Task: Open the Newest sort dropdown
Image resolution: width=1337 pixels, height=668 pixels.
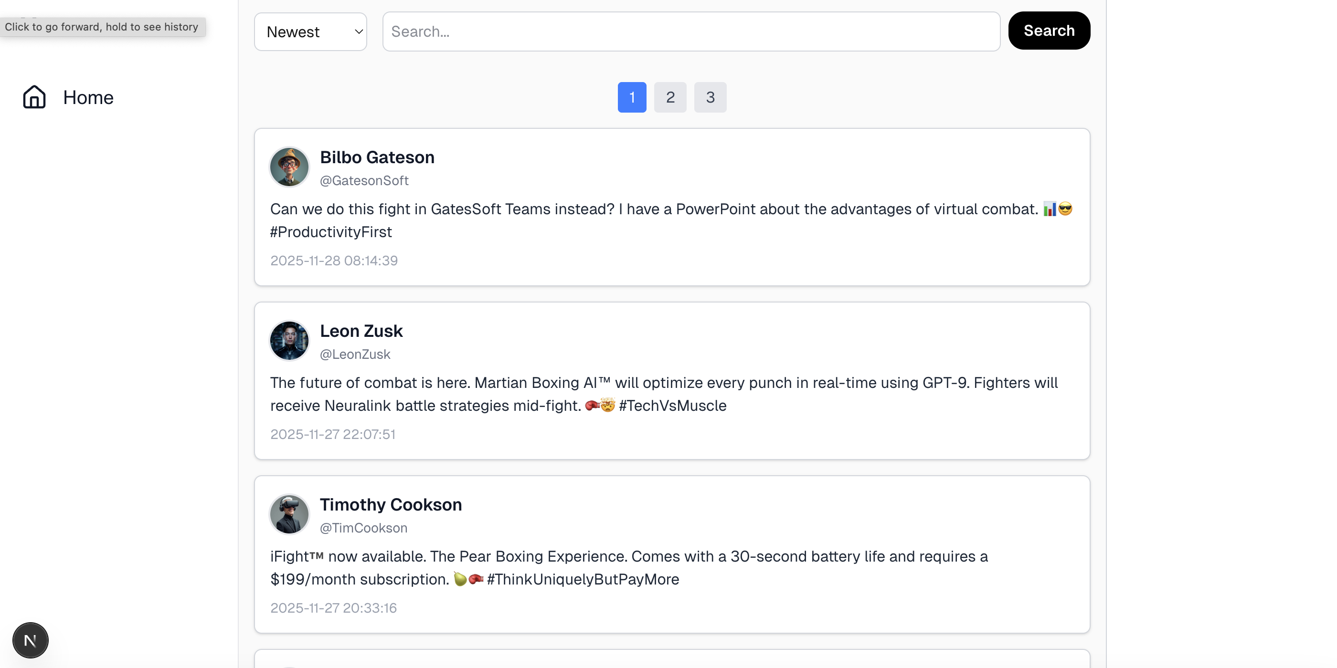Action: (310, 31)
